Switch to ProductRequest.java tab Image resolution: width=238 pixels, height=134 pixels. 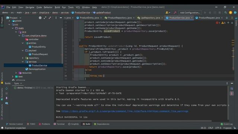point(209,18)
